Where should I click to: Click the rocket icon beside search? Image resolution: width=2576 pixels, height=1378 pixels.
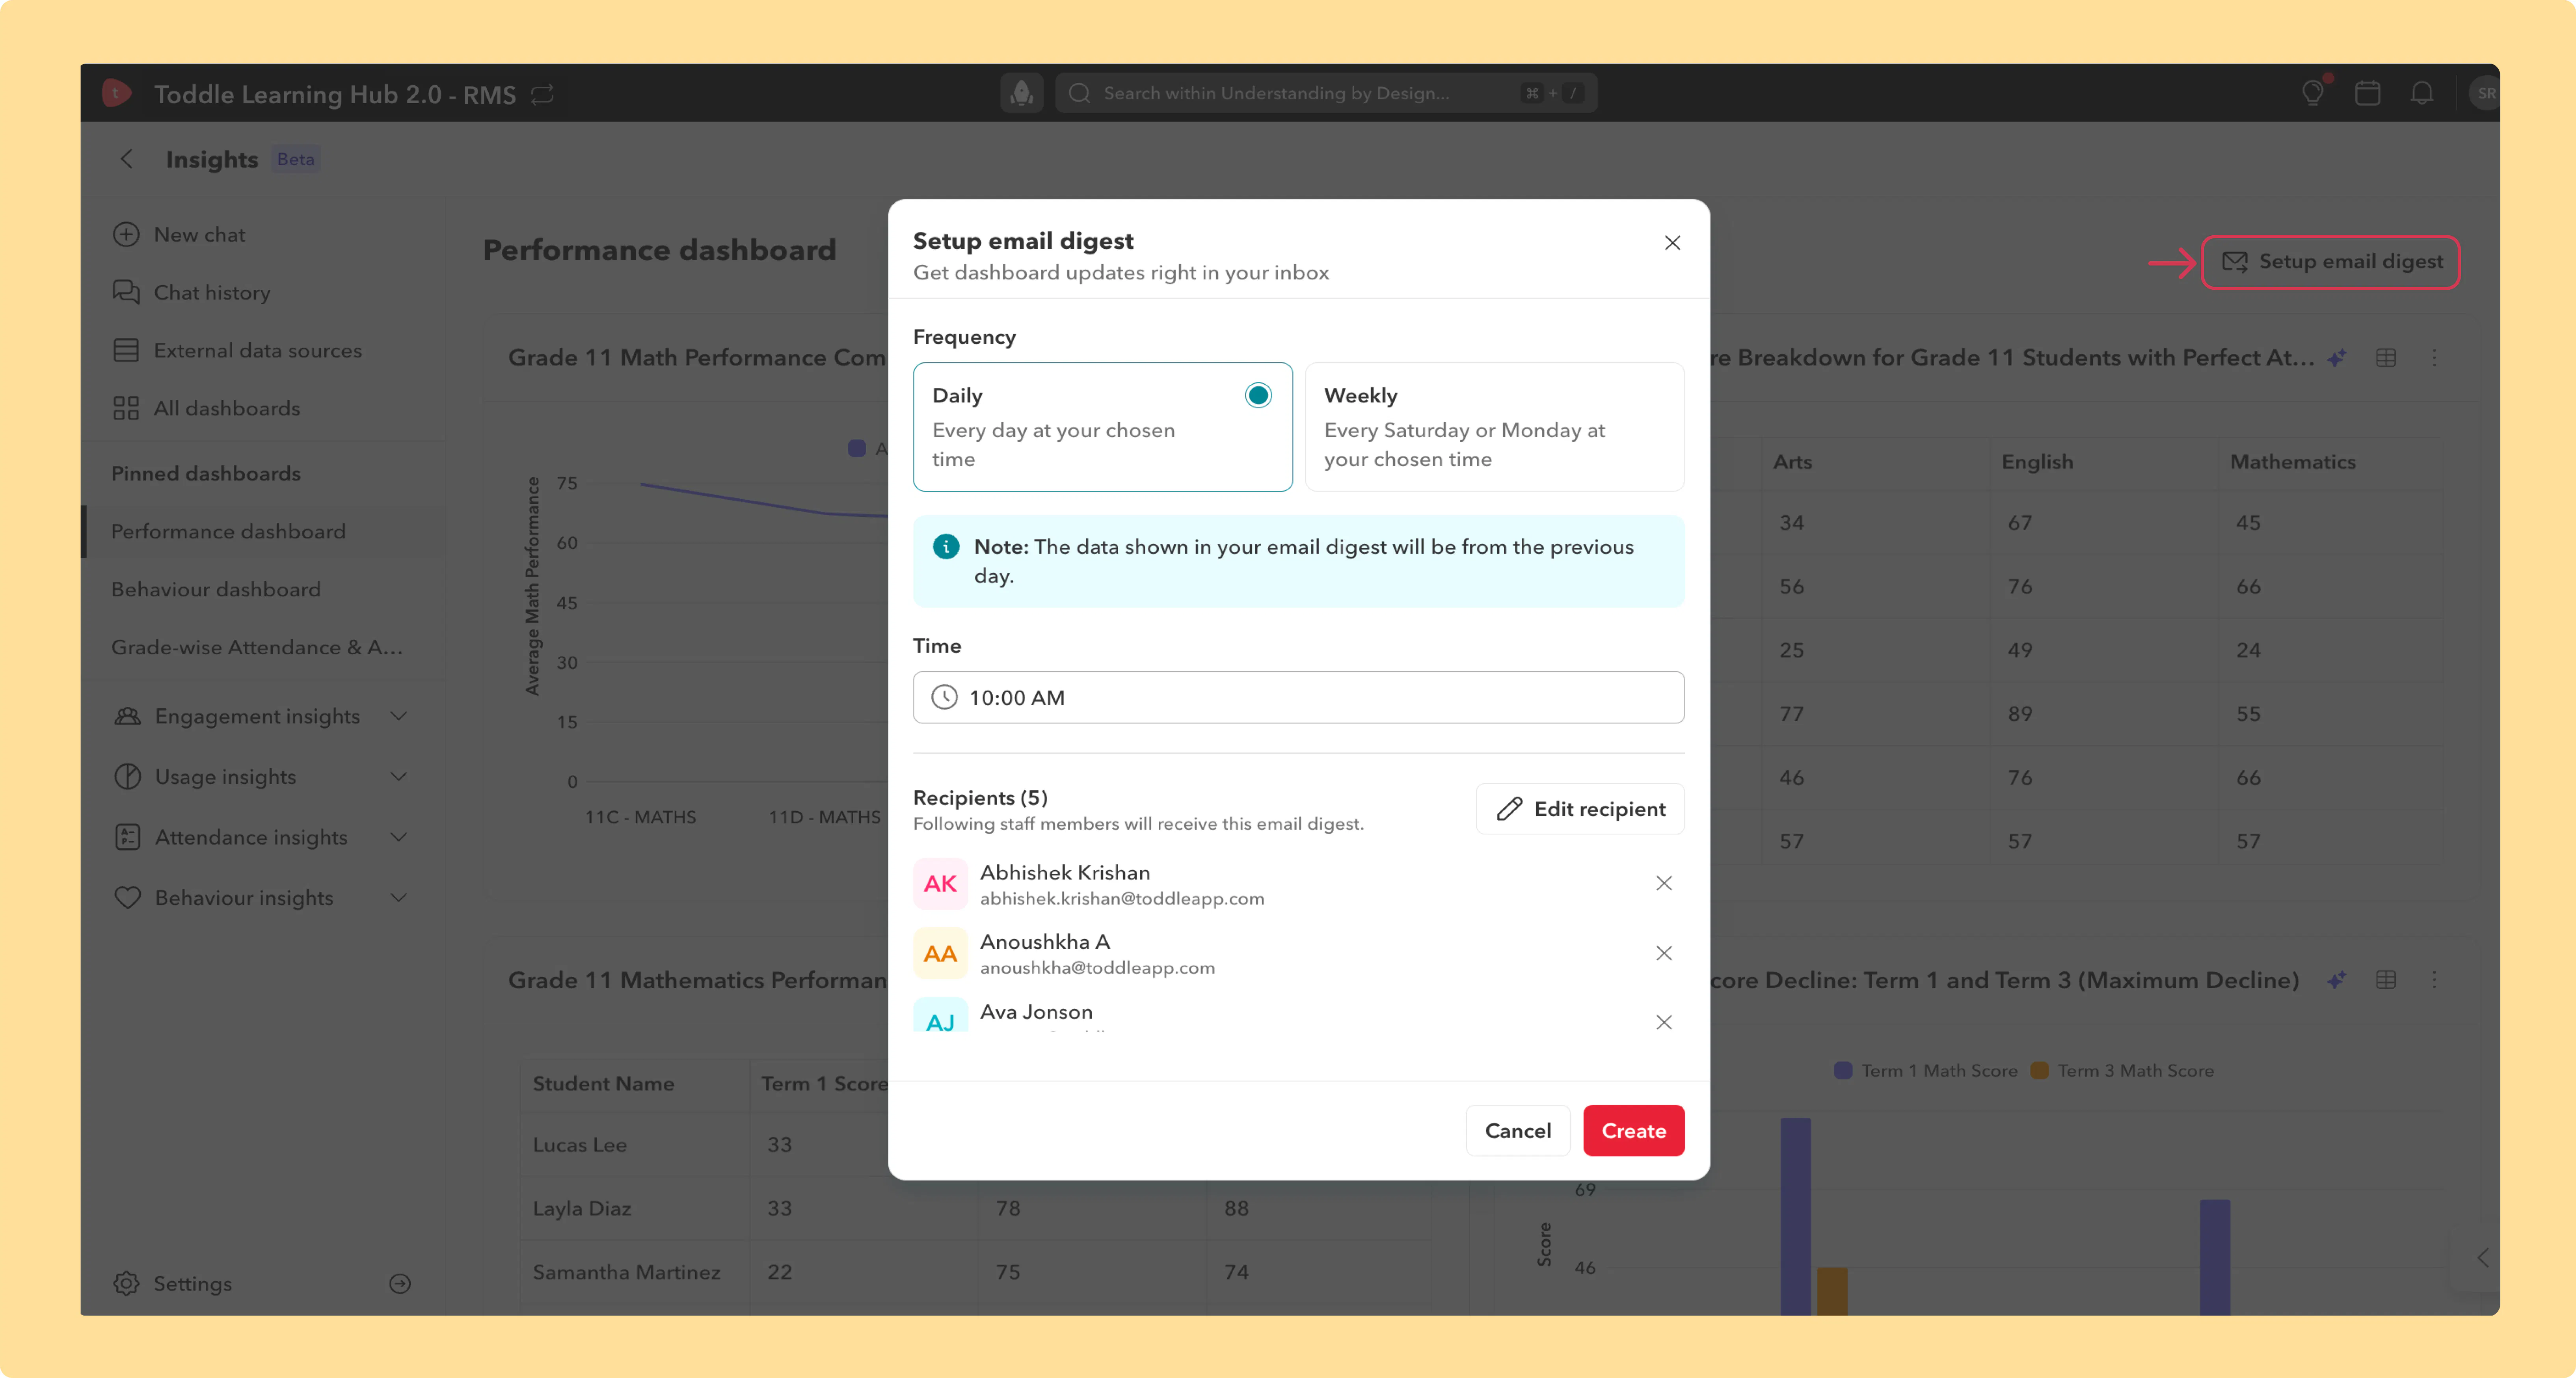click(x=1021, y=93)
